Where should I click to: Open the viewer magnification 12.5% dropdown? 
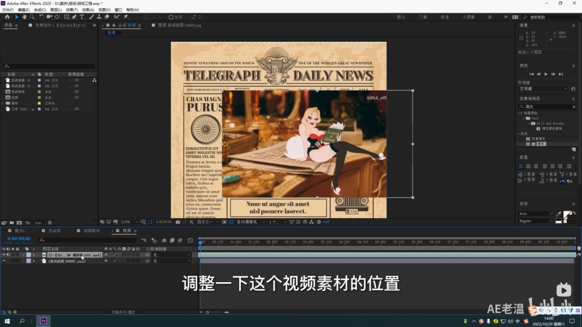coord(129,222)
